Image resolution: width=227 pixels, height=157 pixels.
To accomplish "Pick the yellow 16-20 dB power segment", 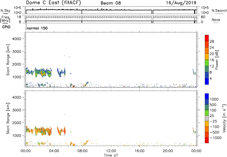I will click(x=207, y=56).
